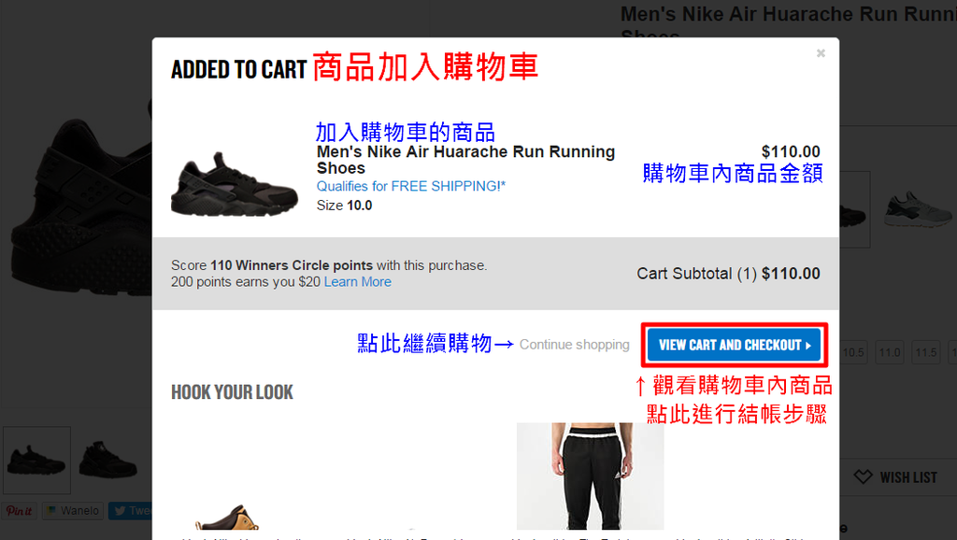The width and height of the screenshot is (957, 540).
Task: Select first black shoe thumbnail at bottom left
Action: [36, 460]
